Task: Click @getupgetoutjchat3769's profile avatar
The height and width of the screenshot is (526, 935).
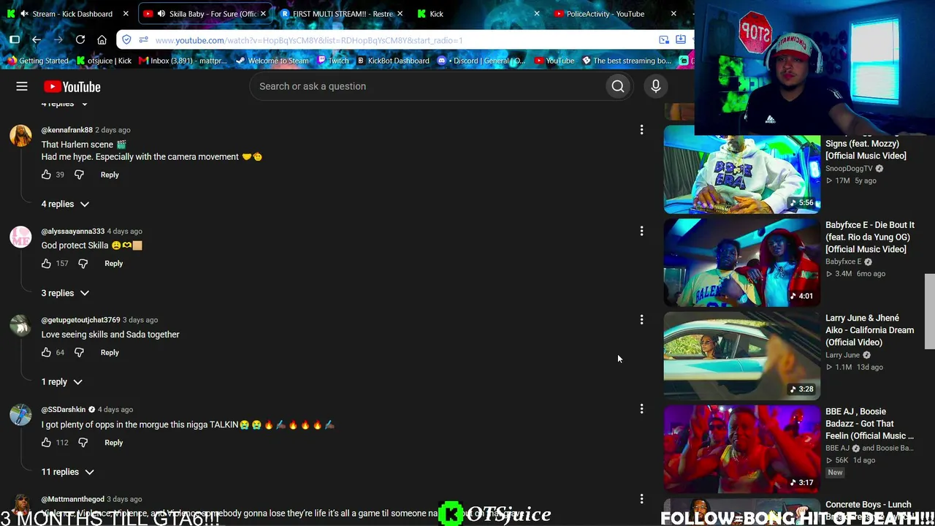Action: pos(20,326)
